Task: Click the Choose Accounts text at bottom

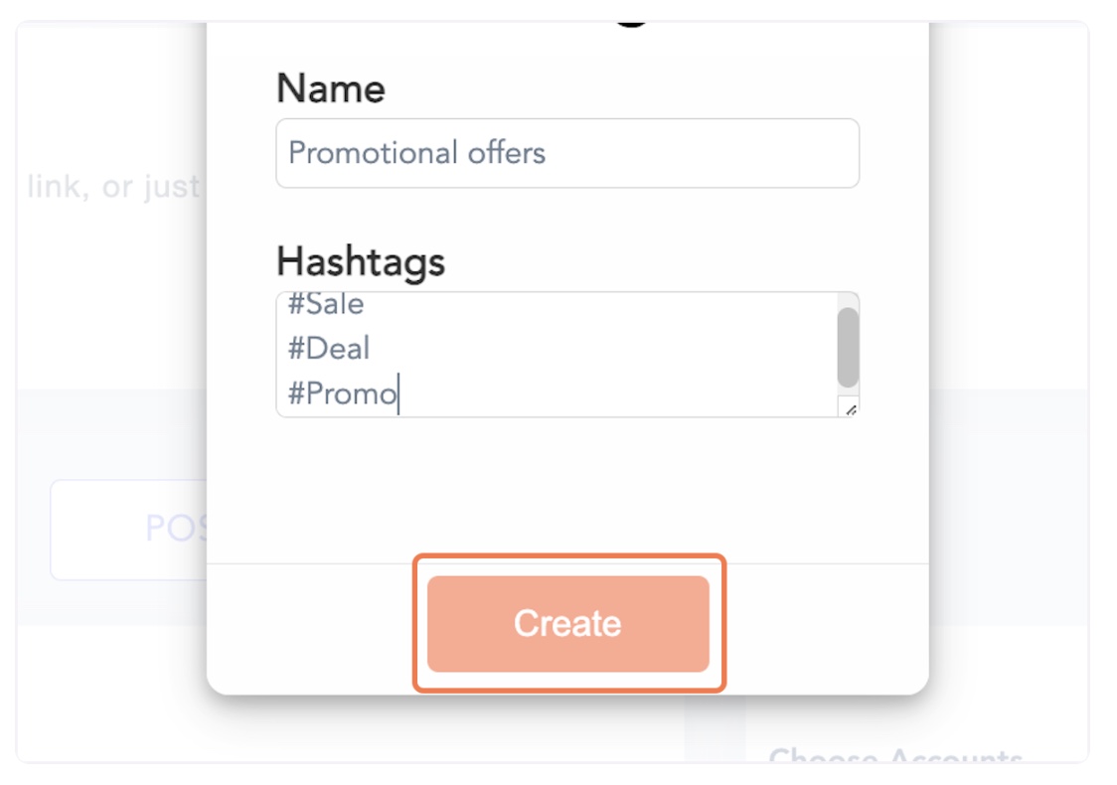Action: click(x=895, y=755)
